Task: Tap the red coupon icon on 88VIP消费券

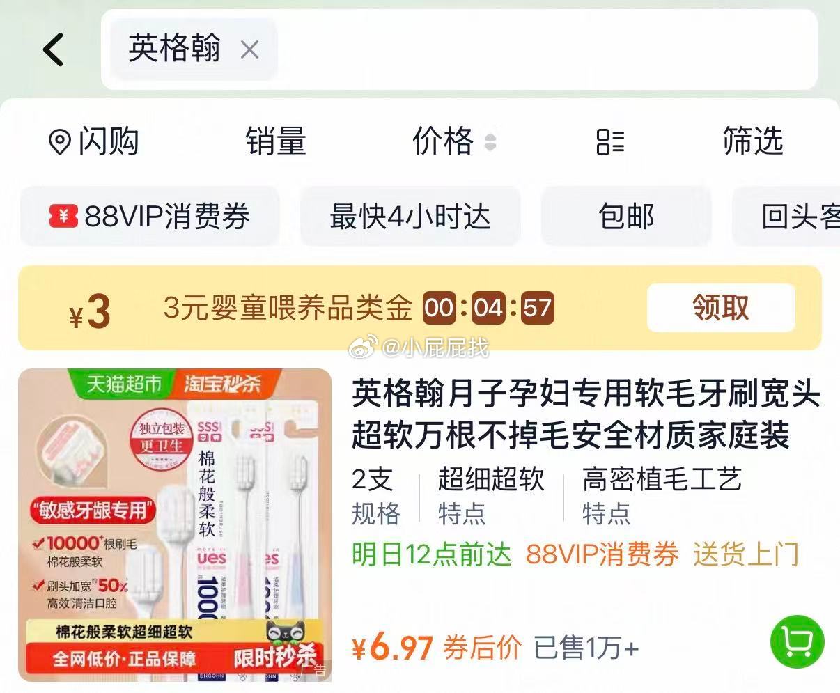Action: [x=63, y=216]
